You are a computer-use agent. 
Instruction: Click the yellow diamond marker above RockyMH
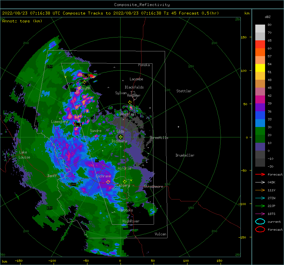(84, 82)
